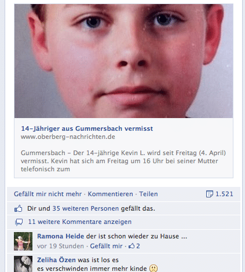
Task: Open Ramona Heide's profile picture
Action: click(x=23, y=241)
